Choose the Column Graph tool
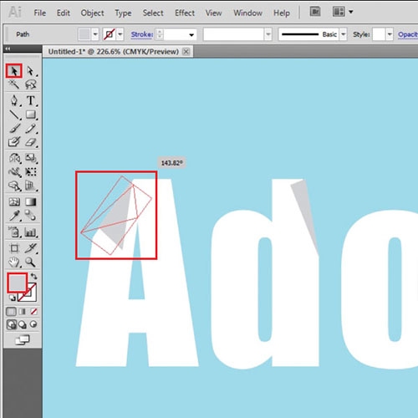Screen dimensions: 418x418 [x=31, y=232]
